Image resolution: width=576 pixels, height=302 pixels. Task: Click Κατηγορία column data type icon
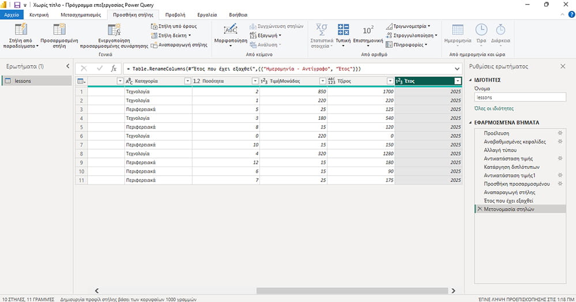coord(129,81)
